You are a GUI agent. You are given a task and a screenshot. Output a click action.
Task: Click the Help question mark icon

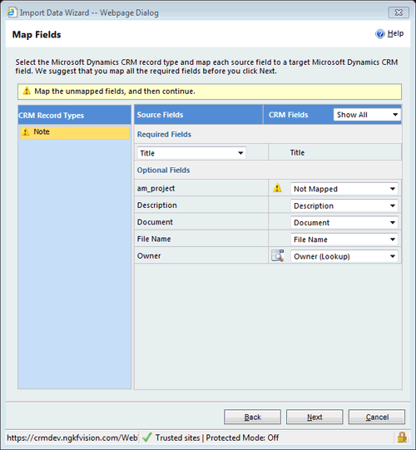(x=380, y=34)
